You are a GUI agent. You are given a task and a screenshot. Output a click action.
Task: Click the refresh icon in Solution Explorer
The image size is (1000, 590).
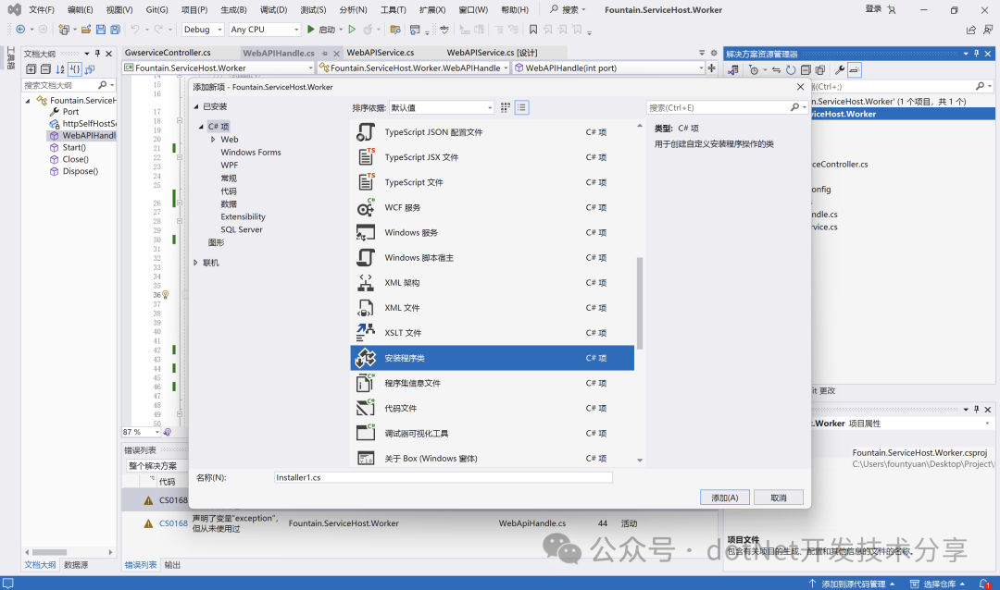tap(791, 70)
